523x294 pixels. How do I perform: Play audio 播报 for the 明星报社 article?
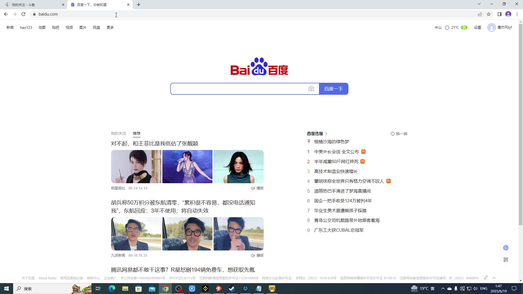click(x=257, y=188)
